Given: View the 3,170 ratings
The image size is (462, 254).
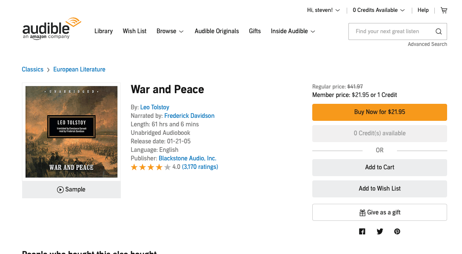Looking at the screenshot, I should (x=200, y=166).
